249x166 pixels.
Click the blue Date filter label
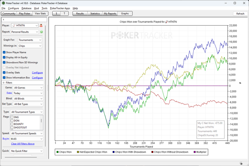(x=9, y=93)
